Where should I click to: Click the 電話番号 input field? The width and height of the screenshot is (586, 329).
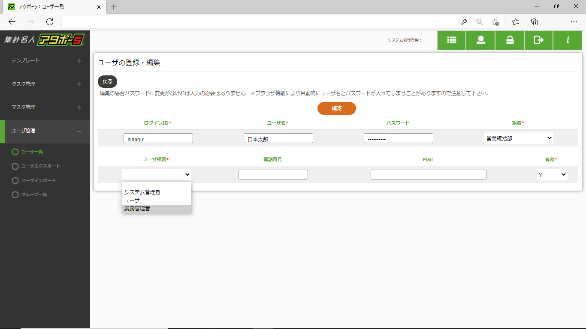[273, 174]
